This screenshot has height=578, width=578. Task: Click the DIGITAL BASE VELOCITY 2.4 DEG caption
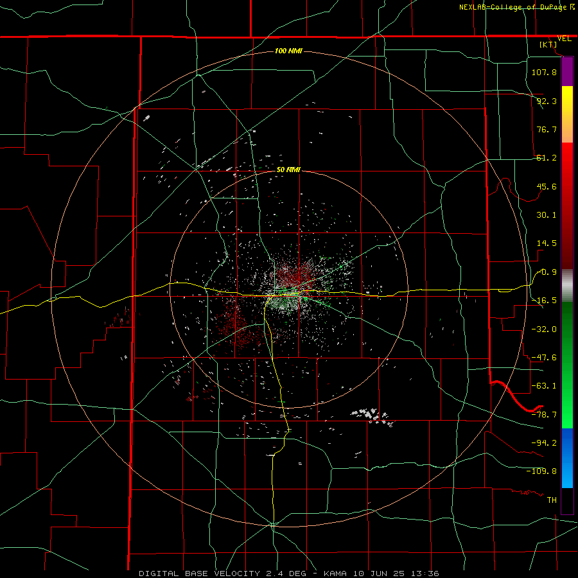[x=222, y=574]
